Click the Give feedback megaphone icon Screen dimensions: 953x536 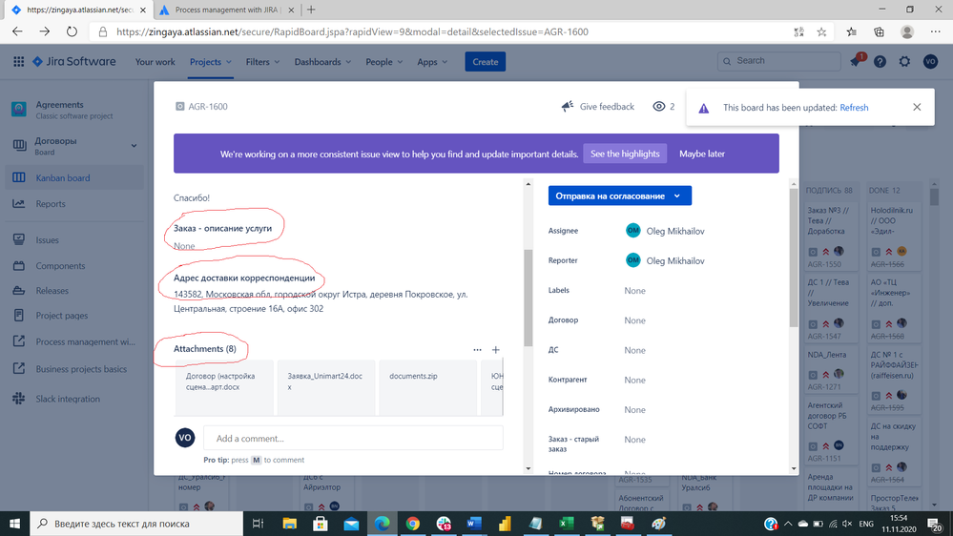567,107
